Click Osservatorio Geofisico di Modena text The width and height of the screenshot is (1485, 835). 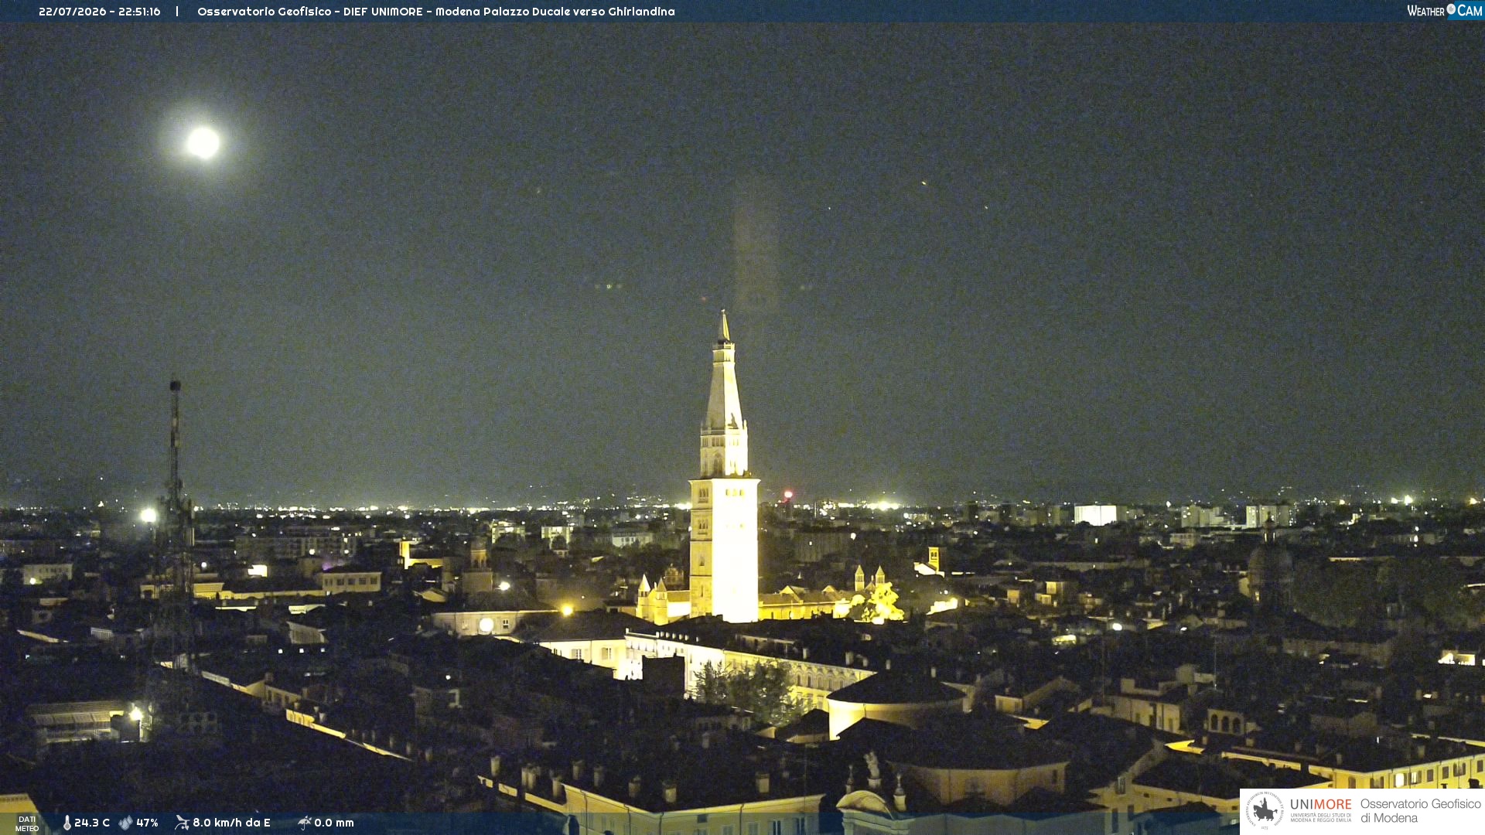coord(1420,811)
